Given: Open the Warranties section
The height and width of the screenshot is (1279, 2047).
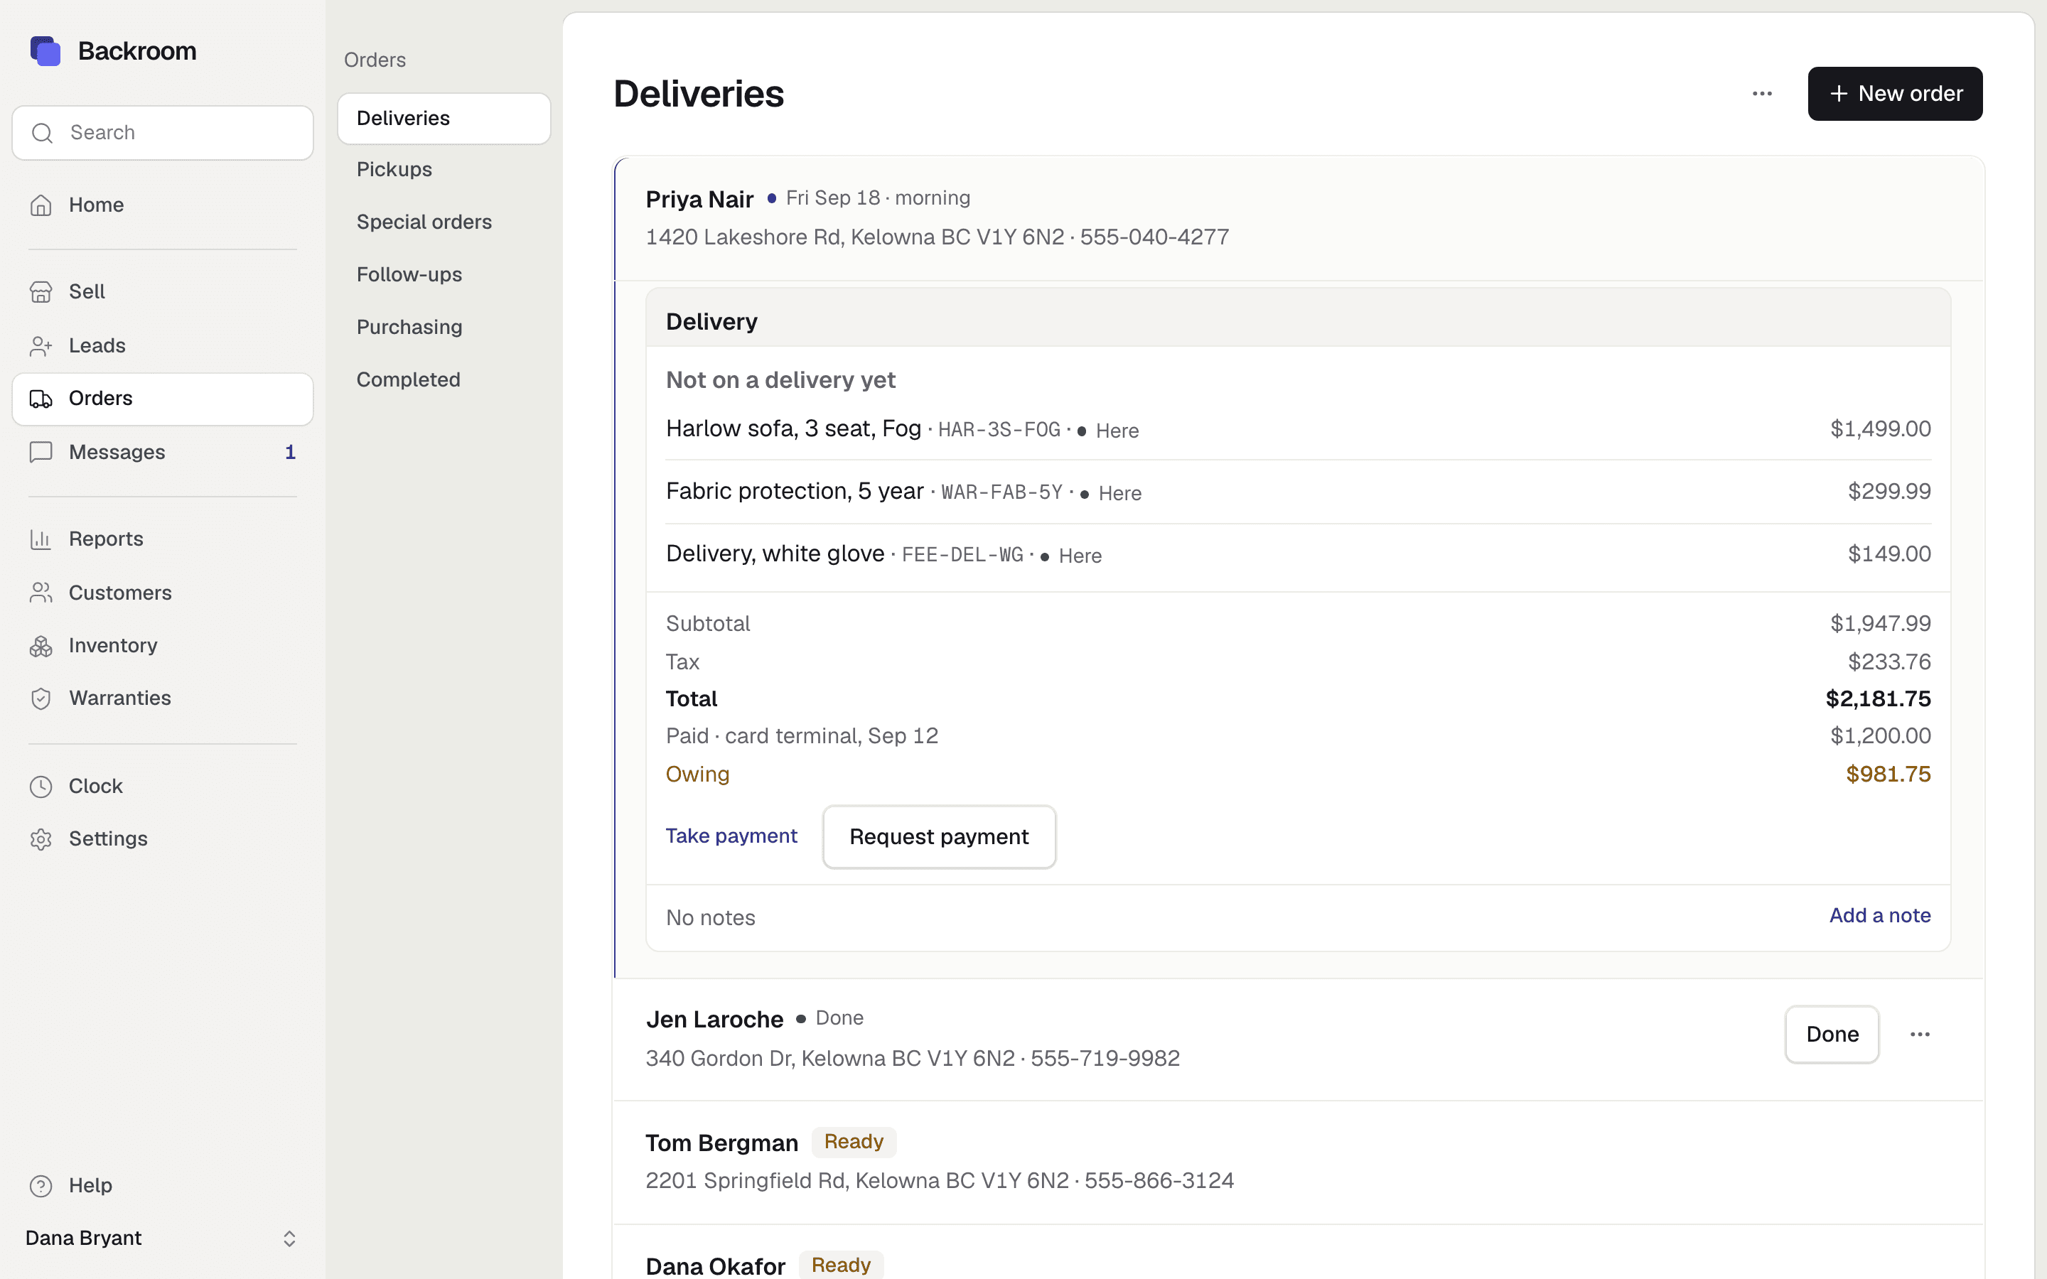Looking at the screenshot, I should pyautogui.click(x=162, y=698).
